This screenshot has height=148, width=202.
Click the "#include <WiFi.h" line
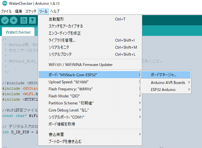click(20, 94)
